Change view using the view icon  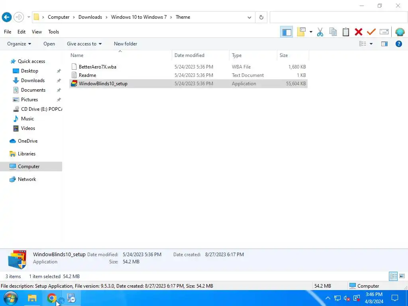[x=363, y=44]
